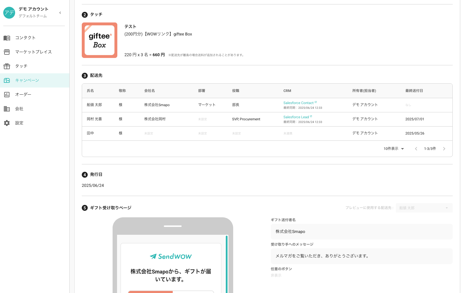Click the コンタクト book icon

point(7,38)
